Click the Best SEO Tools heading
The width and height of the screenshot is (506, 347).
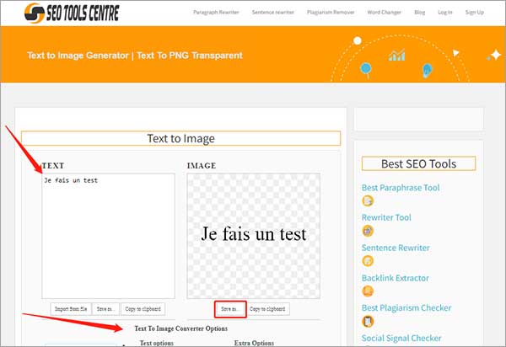click(418, 164)
